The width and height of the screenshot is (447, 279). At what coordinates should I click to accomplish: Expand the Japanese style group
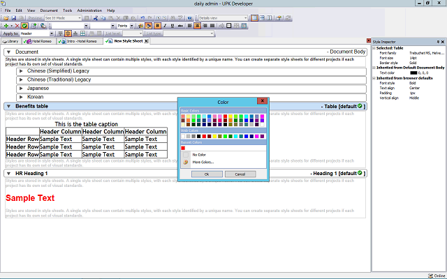click(21, 88)
